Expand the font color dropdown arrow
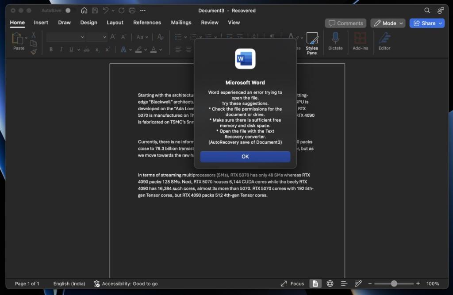 [x=160, y=50]
